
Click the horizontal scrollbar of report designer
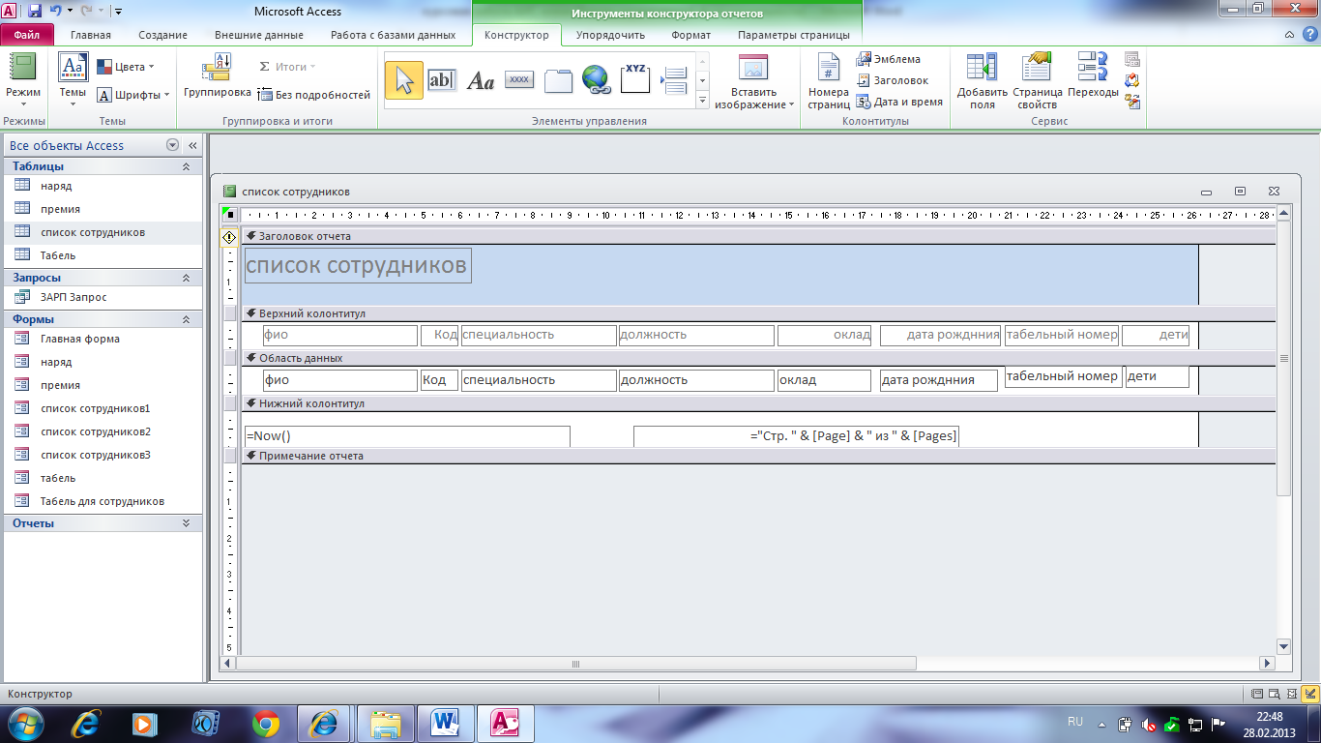click(575, 664)
